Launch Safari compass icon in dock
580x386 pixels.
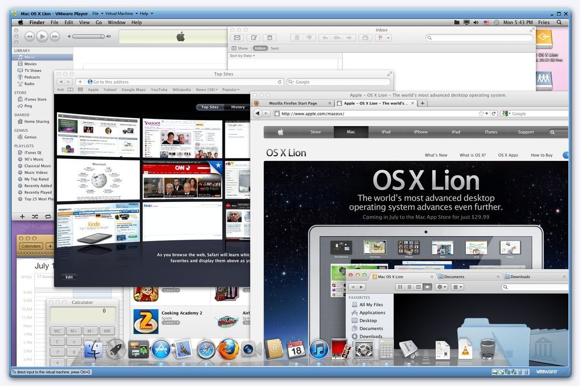coord(206,349)
